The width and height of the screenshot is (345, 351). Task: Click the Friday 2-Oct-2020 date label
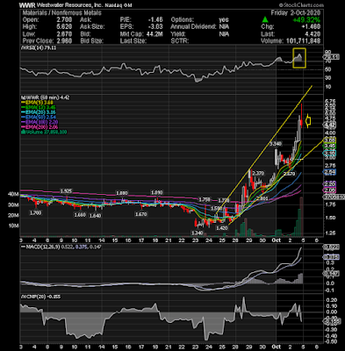(296, 13)
